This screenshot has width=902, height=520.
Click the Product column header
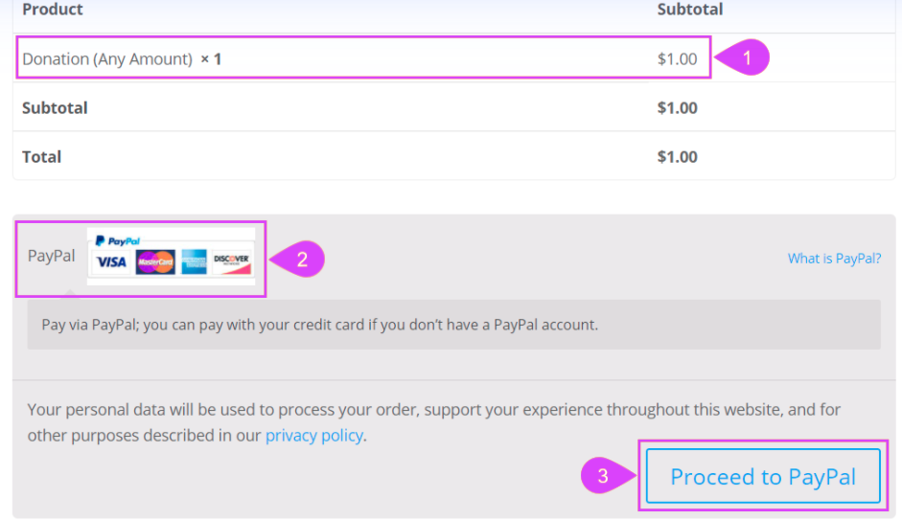[53, 10]
